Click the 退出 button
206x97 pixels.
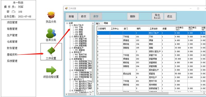[x=170, y=16]
